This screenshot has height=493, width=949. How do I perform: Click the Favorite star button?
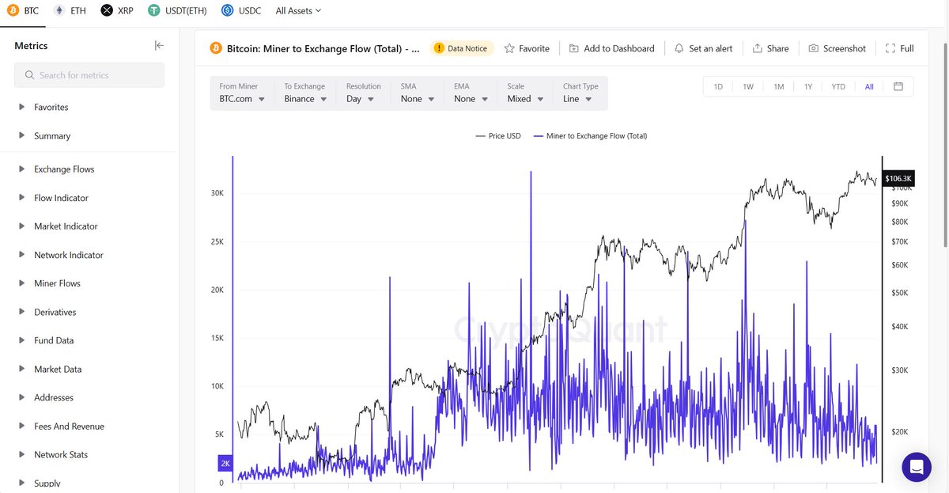(x=527, y=48)
